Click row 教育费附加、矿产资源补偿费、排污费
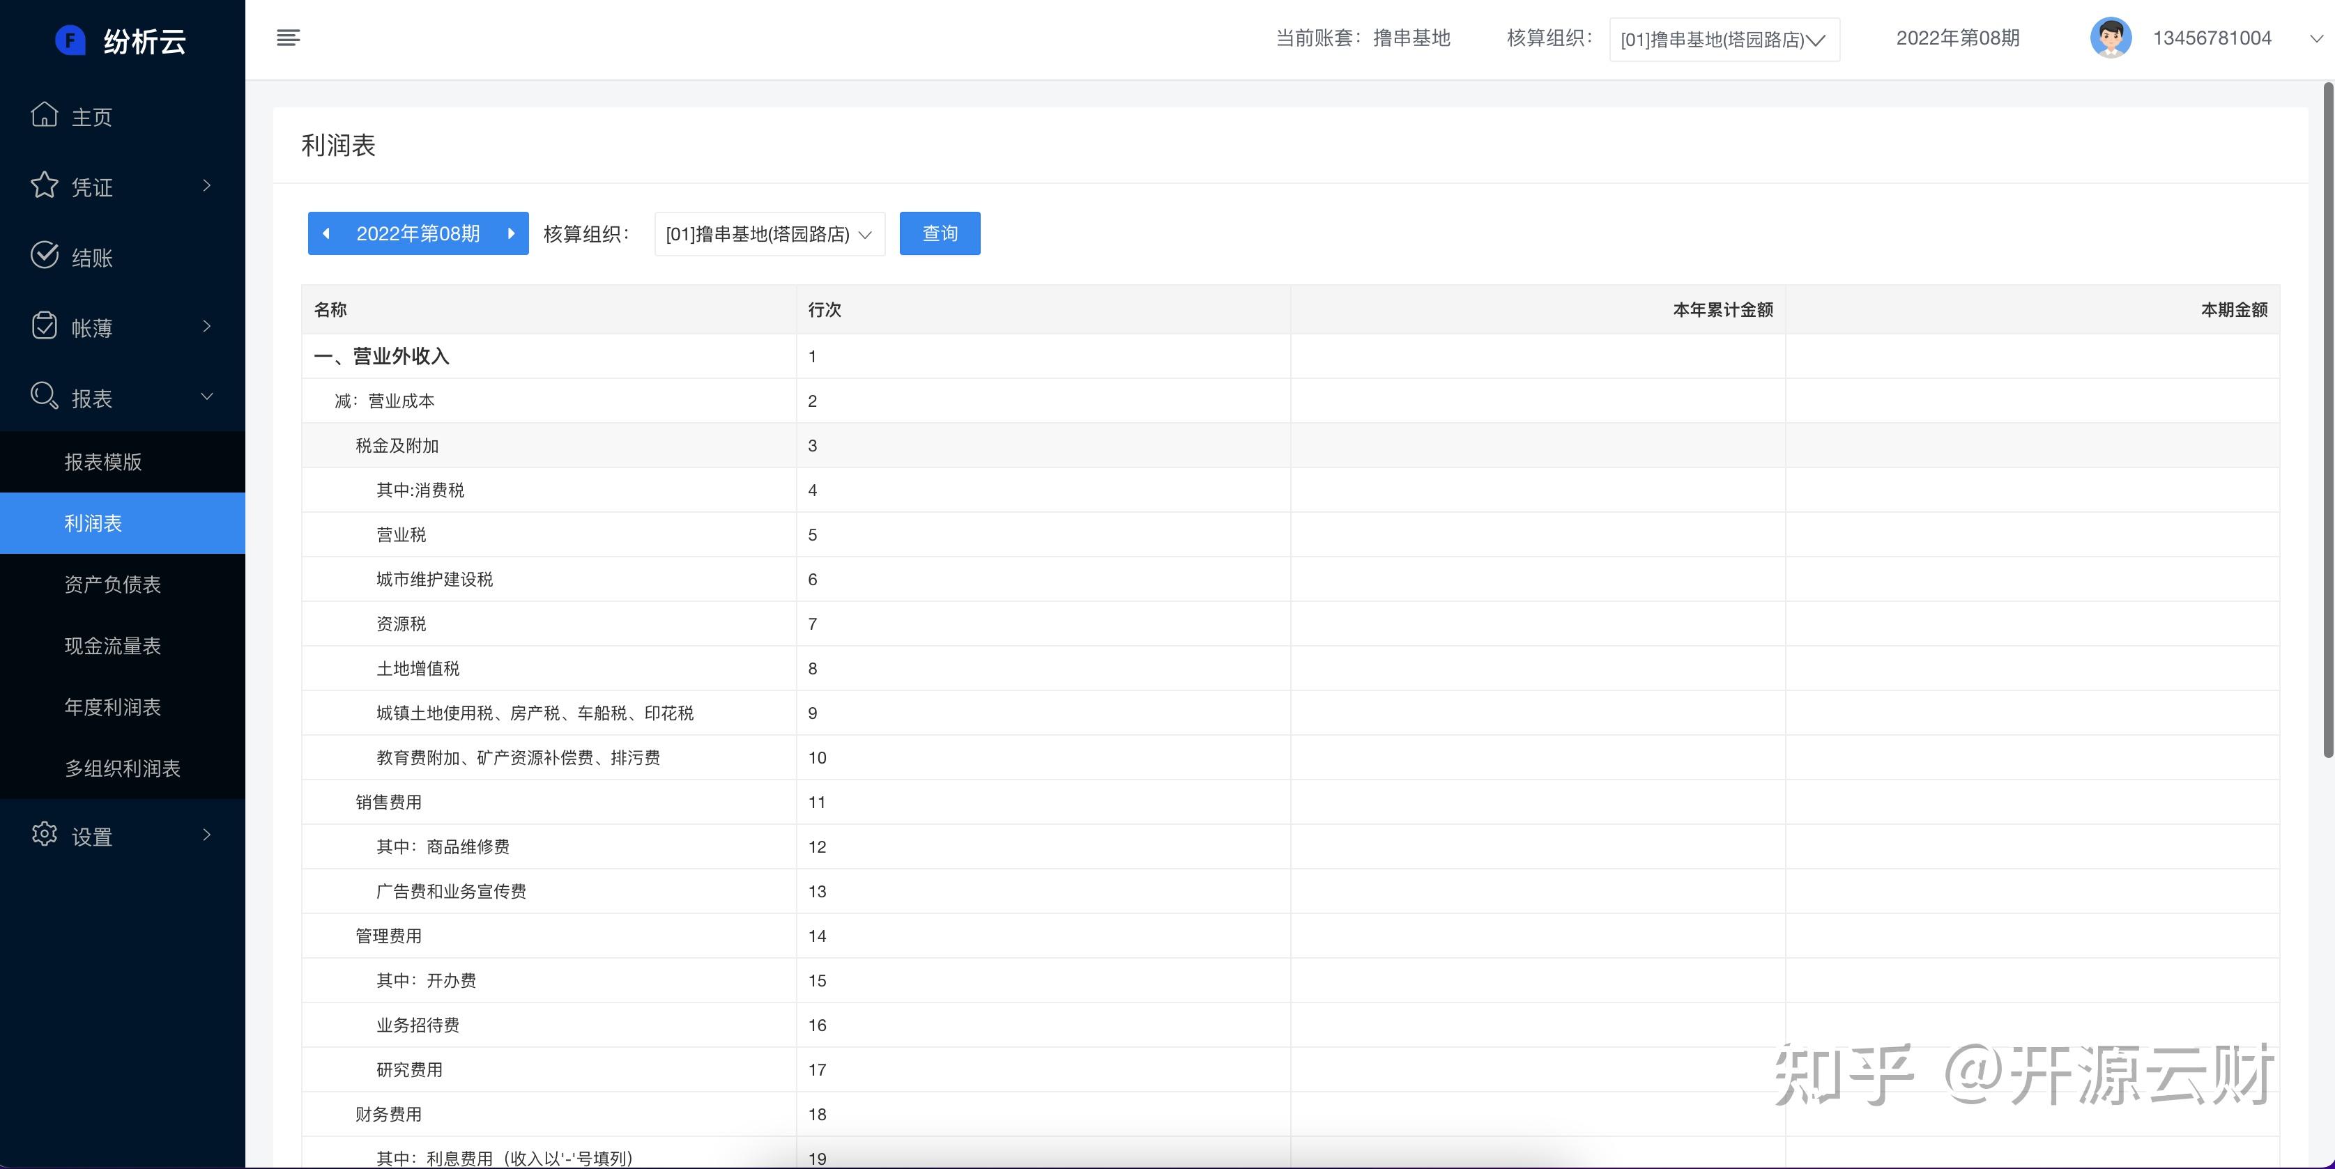 [x=1291, y=757]
